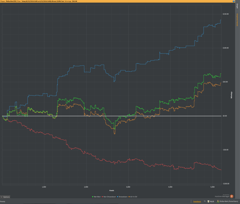
Task: Click the Pbl6a-Me4 (PokerStars) status label
Action: coord(229,201)
